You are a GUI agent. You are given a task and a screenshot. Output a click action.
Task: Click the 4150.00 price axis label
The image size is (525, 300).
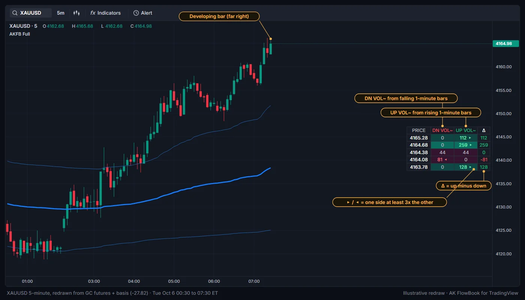(504, 114)
